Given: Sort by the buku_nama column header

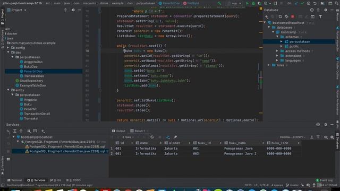Looking at the screenshot, I should click(244, 143).
